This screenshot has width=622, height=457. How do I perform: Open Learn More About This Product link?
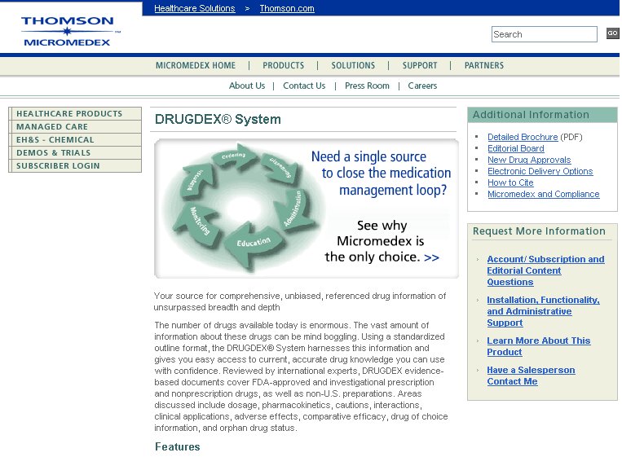click(x=538, y=346)
